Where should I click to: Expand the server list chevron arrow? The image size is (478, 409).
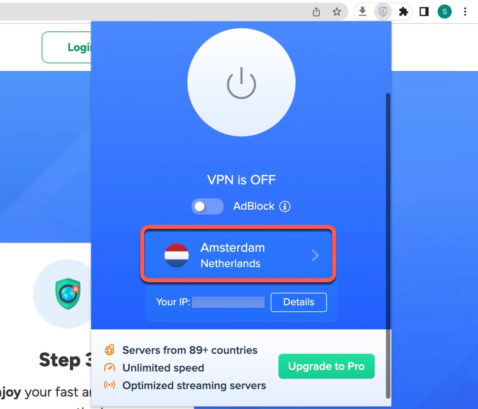click(x=315, y=255)
